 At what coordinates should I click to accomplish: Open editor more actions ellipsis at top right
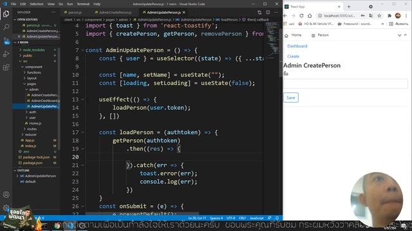(276, 12)
